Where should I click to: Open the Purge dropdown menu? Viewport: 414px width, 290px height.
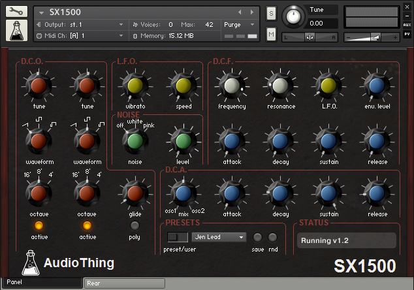(238, 24)
